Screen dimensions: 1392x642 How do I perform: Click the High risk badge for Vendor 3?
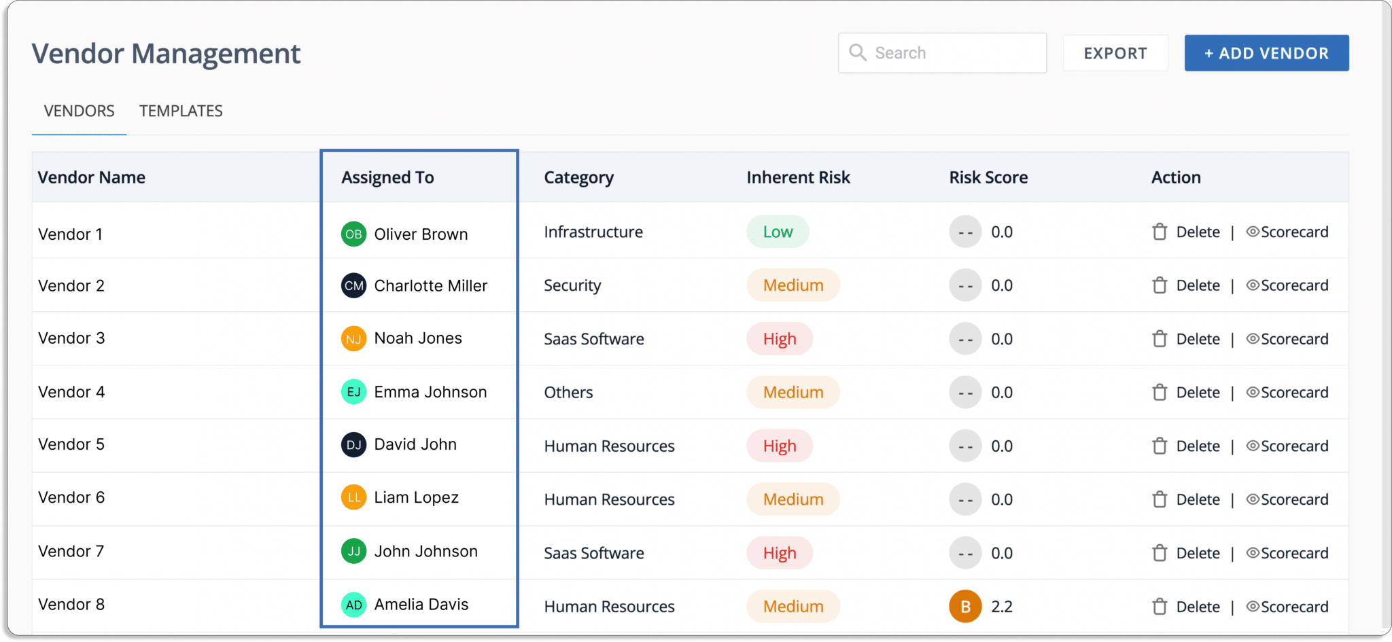point(780,339)
